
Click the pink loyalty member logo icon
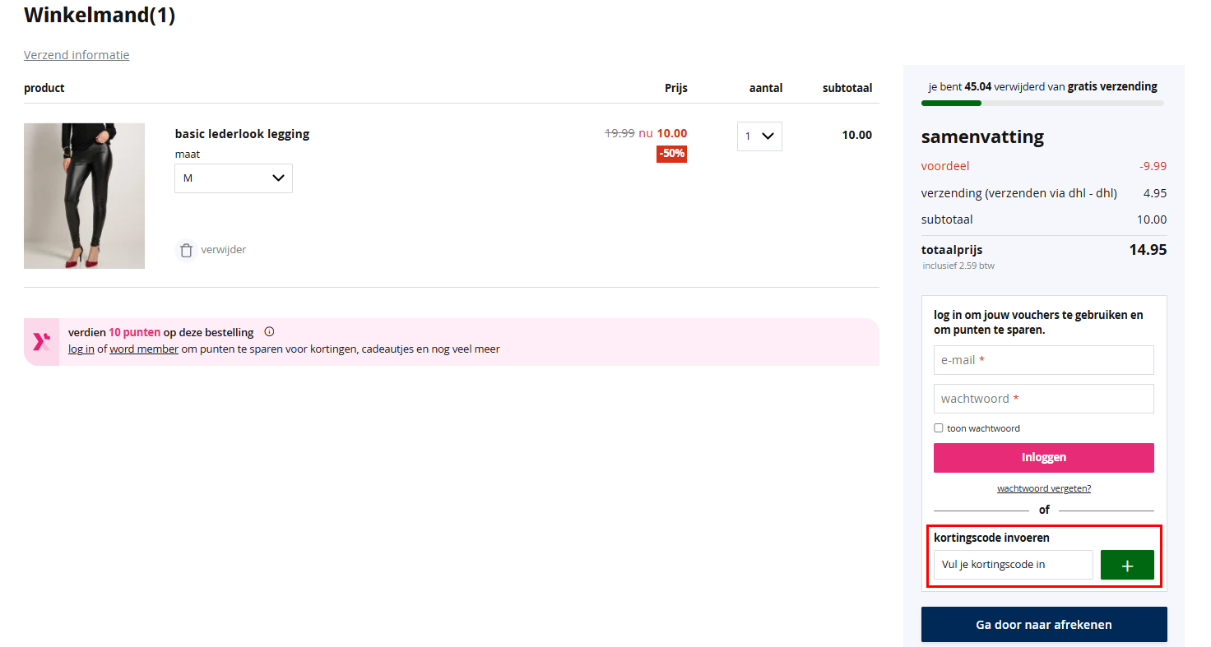41,342
